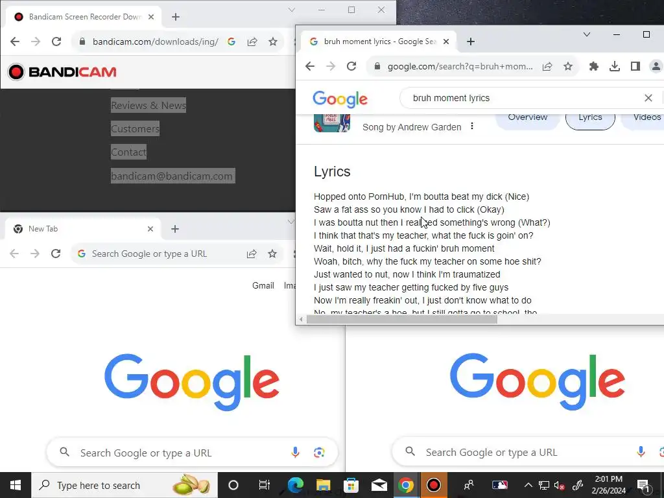
Task: Click the Google logo in search results
Action: [x=340, y=99]
